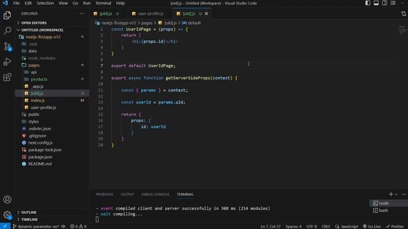Open the Help menu
The width and height of the screenshot is (408, 229).
coord(120,3)
